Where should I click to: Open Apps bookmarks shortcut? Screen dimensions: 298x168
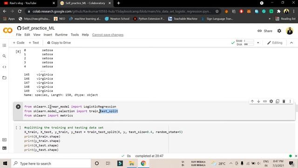pos(9,19)
